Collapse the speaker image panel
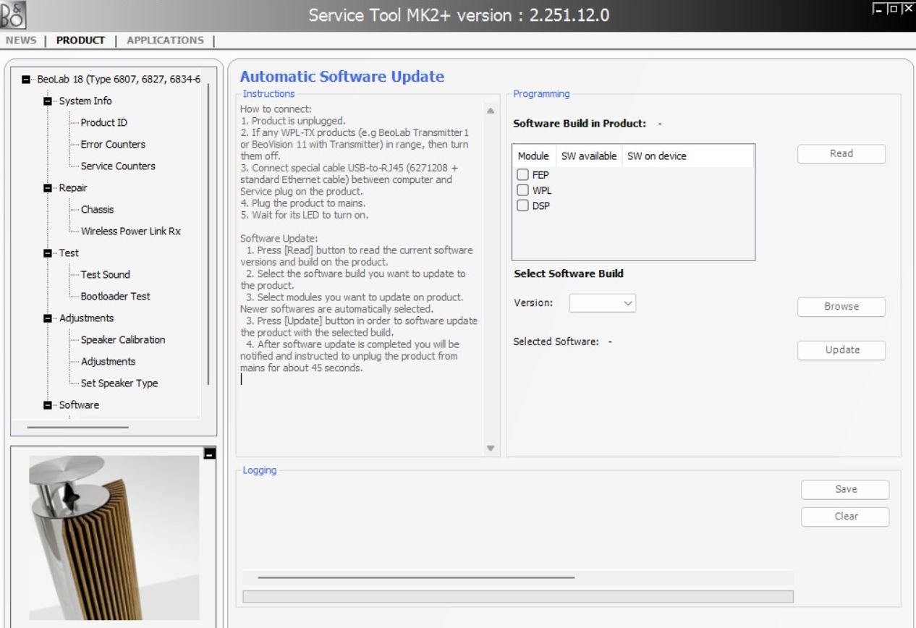The image size is (916, 628). coord(209,454)
